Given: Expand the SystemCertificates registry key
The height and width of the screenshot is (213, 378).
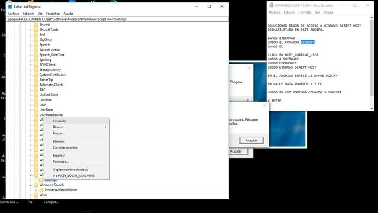Looking at the screenshot, I should (x=30, y=75).
